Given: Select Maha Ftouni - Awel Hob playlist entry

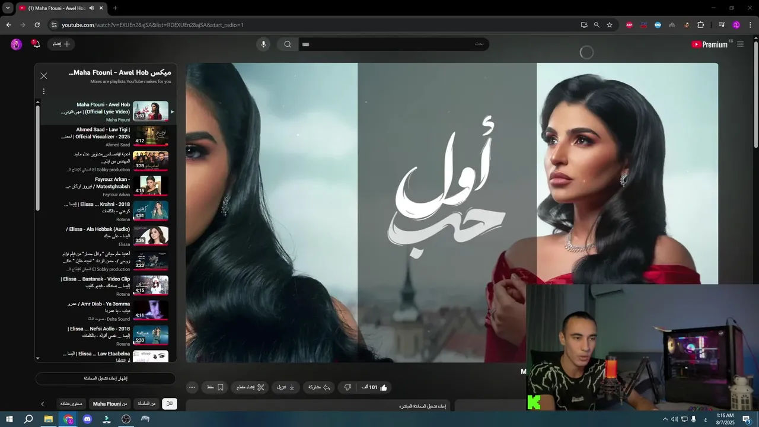Looking at the screenshot, I should [x=104, y=111].
